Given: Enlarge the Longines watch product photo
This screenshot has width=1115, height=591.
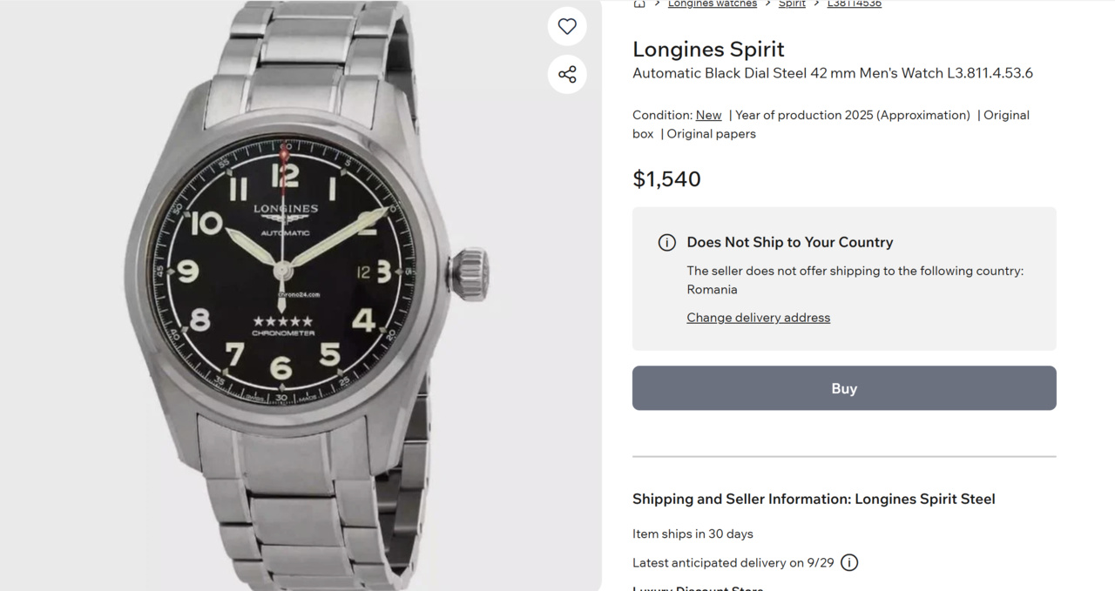Looking at the screenshot, I should coord(301,296).
